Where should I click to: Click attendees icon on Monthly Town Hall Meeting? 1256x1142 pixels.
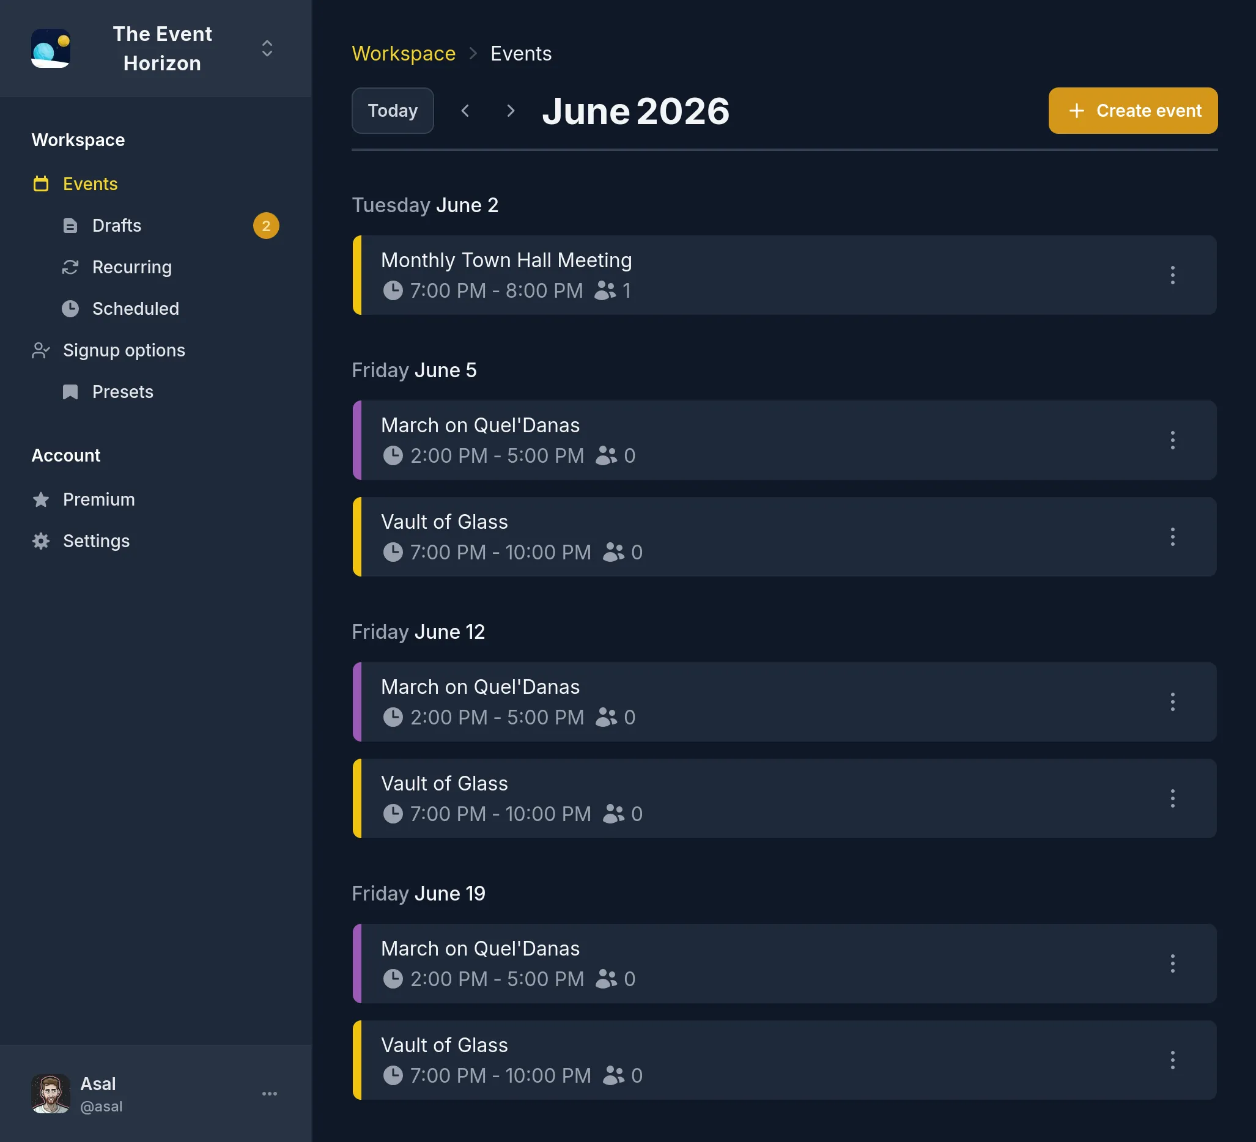coord(605,290)
